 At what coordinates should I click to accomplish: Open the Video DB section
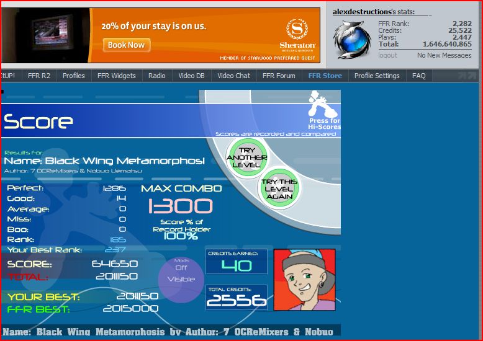tap(191, 76)
